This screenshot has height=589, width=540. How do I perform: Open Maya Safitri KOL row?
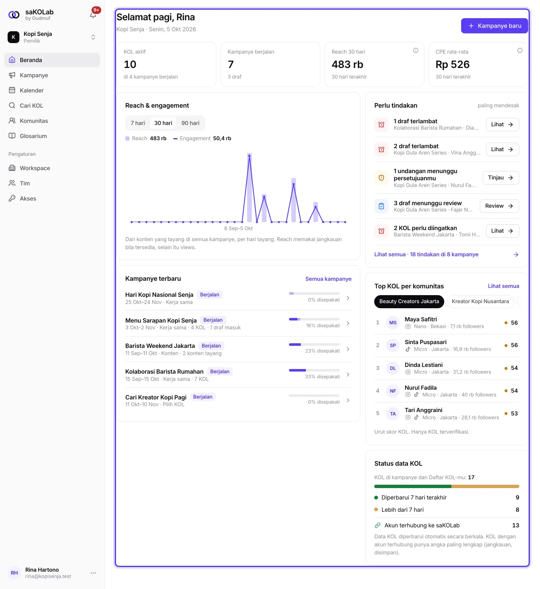pos(447,323)
